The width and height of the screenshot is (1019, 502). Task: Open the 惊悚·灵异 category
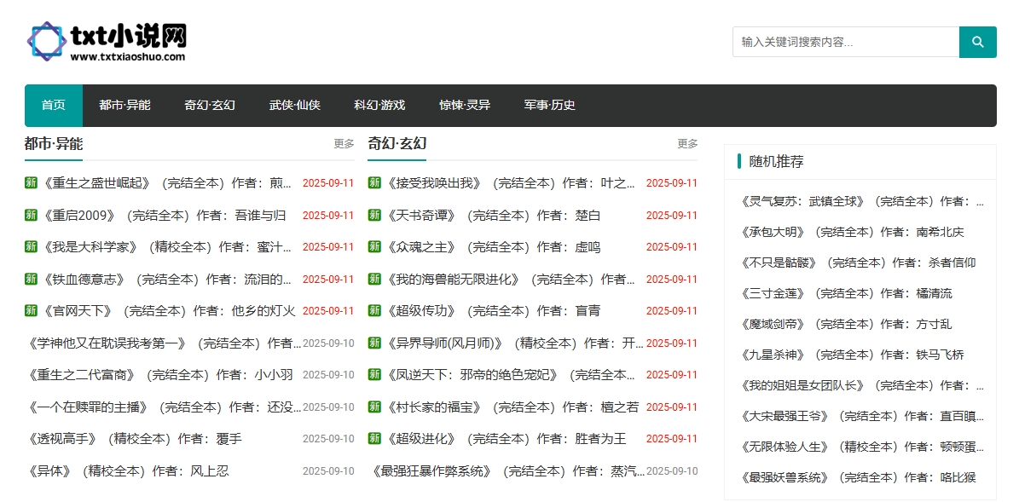tap(465, 106)
